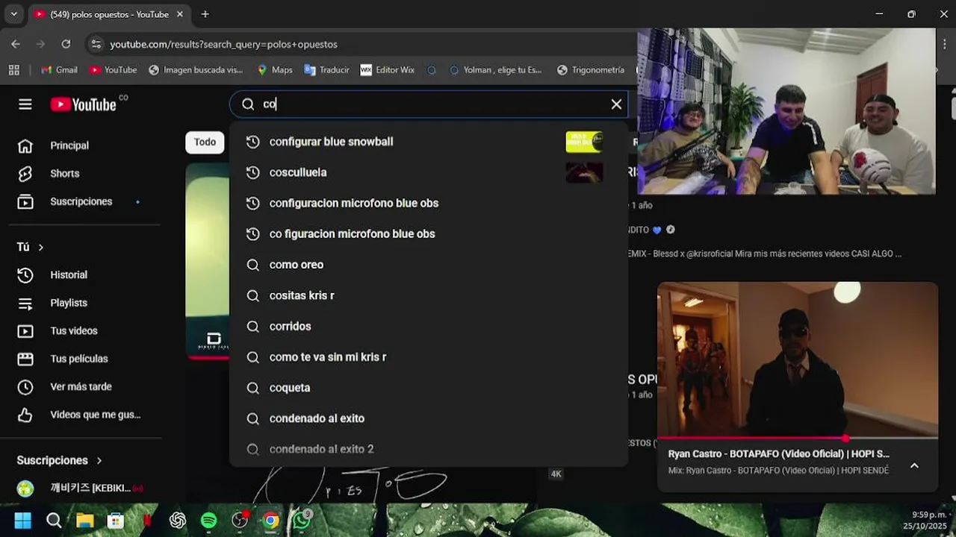
Task: Open the YouTube bookmark
Action: [x=113, y=69]
